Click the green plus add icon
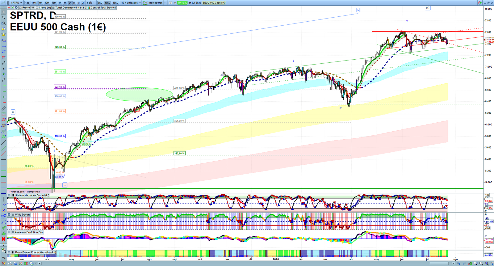Image resolution: width=494 pixels, height=266 pixels. [x=13, y=7]
